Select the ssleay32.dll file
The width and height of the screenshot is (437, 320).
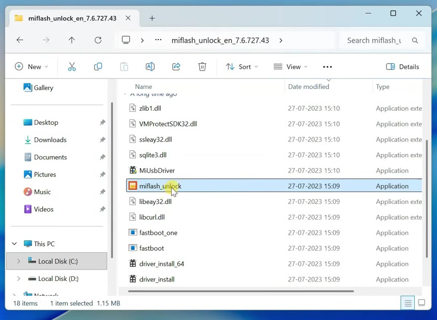tap(274, 139)
